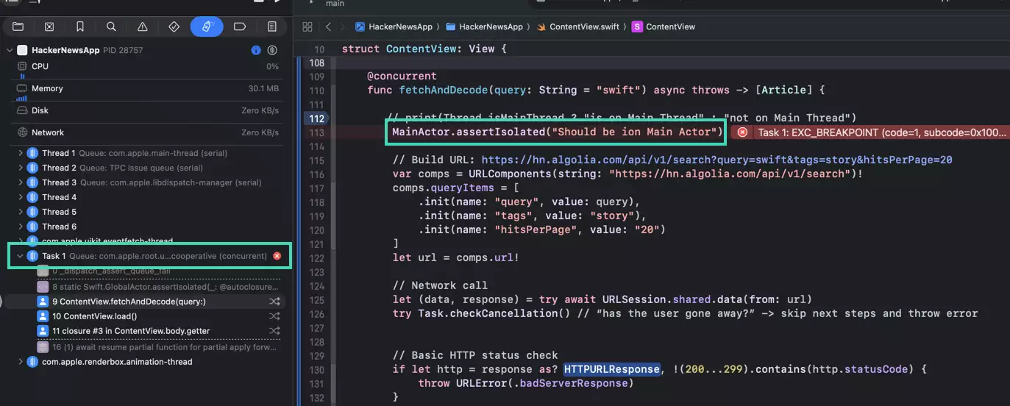The height and width of the screenshot is (406, 1010).
Task: Click the related items grid icon
Action: coord(307,26)
